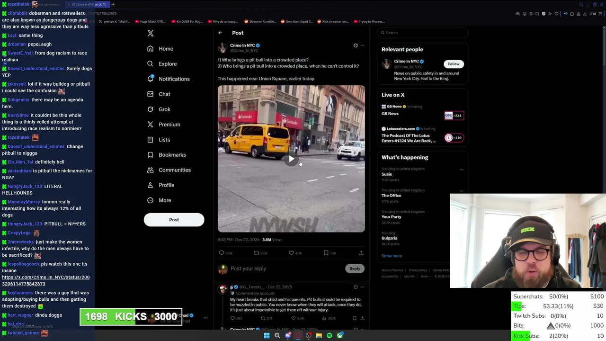Open the Xbox app from the taskbar

tap(340, 336)
